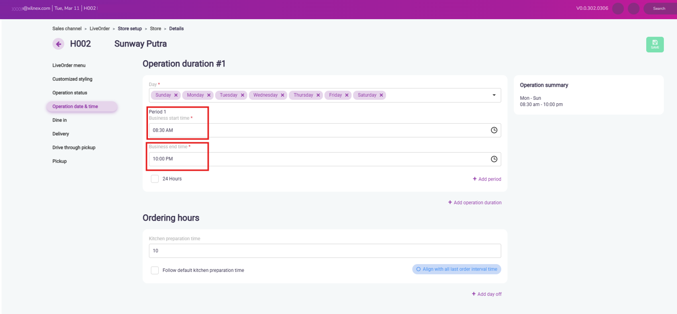
Task: Click the Add period link
Action: (486, 179)
